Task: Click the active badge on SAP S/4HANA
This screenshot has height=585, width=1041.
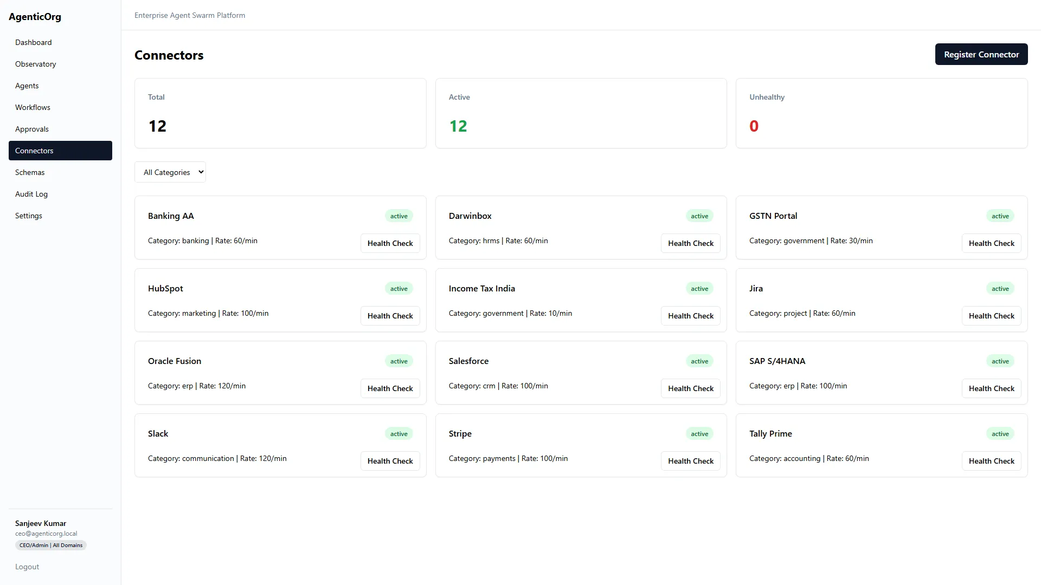Action: 1000,361
